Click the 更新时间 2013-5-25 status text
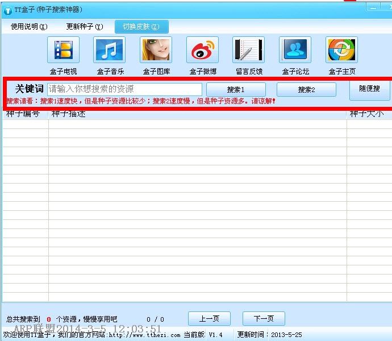392x341 pixels. (269, 335)
